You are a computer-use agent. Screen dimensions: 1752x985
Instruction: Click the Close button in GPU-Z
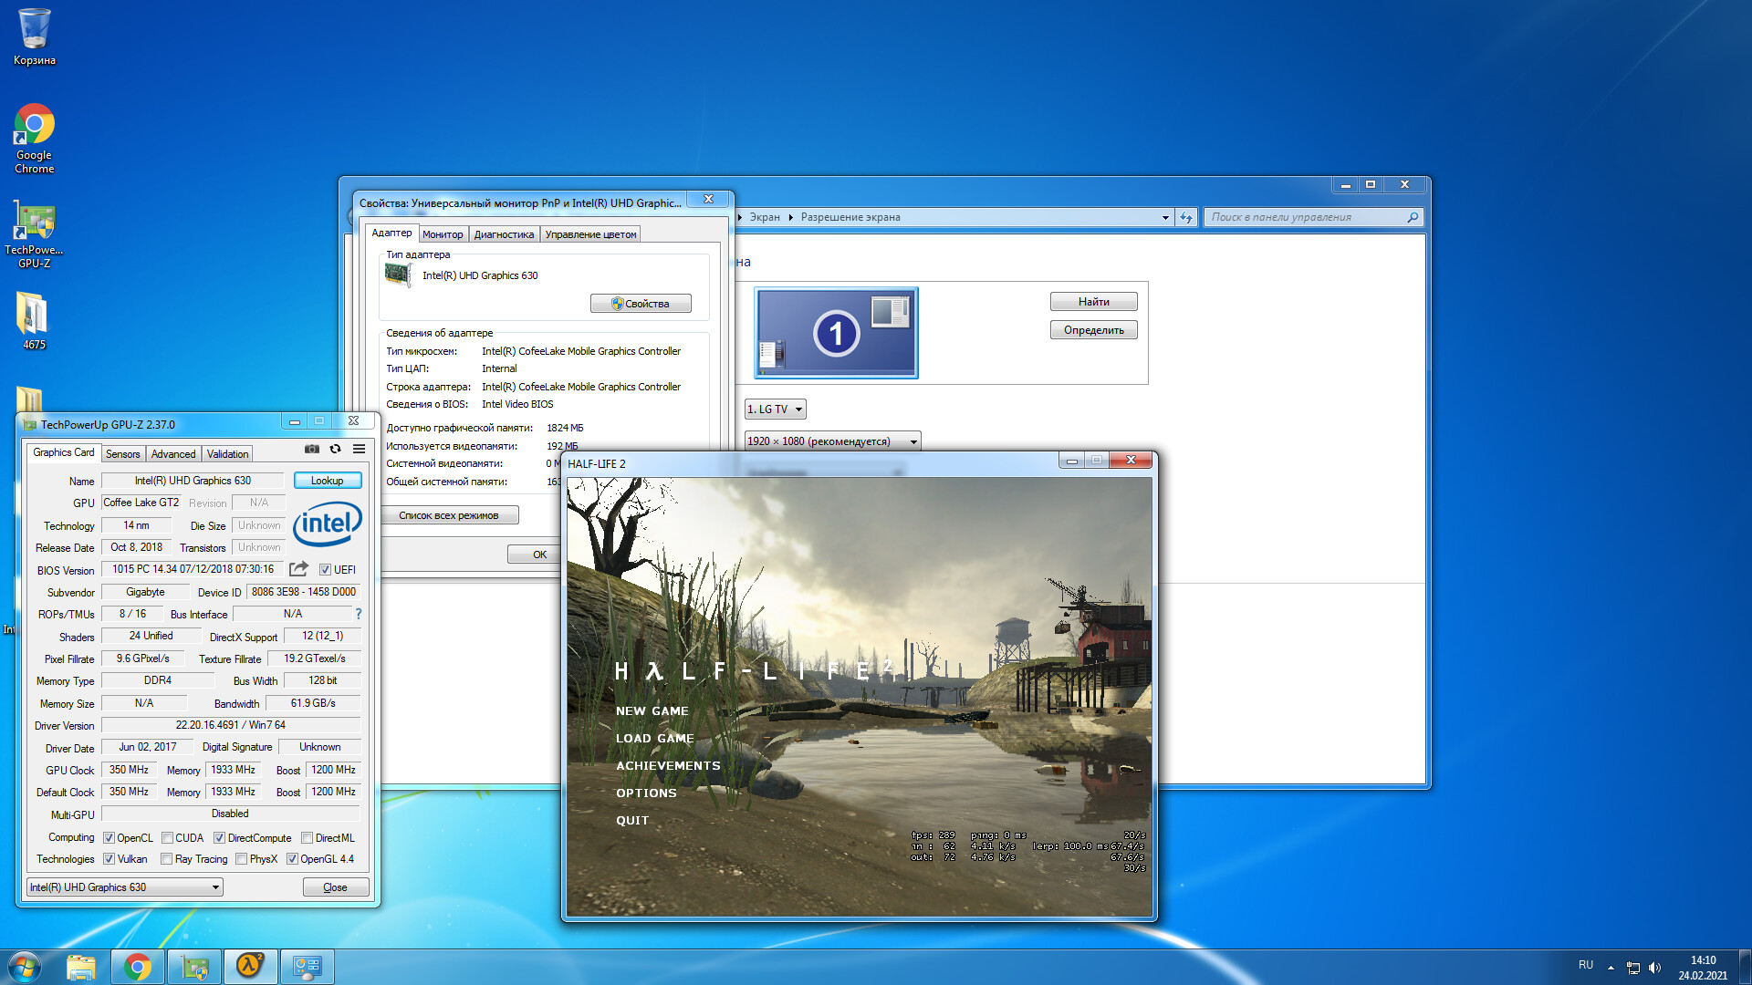click(x=336, y=887)
